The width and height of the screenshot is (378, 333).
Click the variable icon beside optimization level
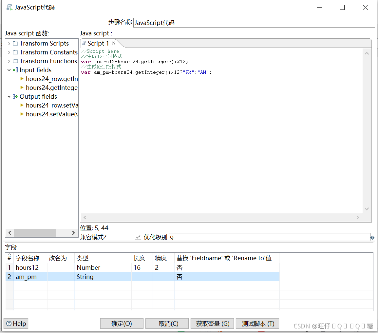pyautogui.click(x=372, y=238)
